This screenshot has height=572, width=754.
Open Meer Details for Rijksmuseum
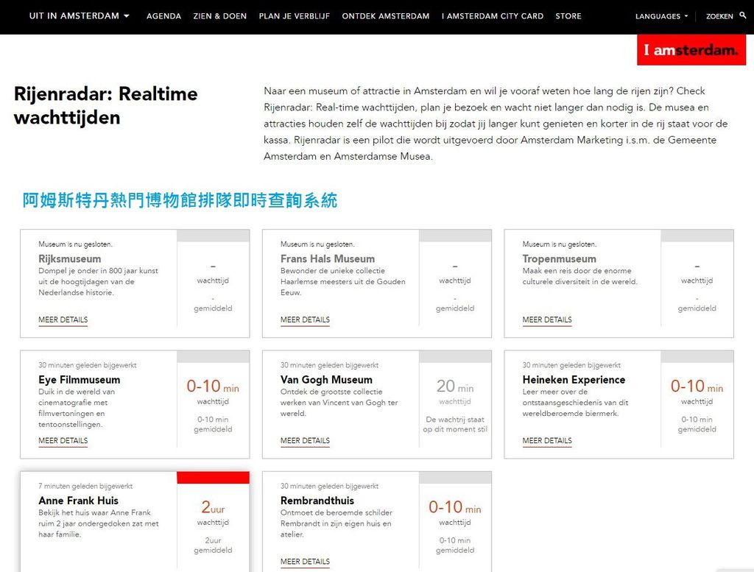click(x=63, y=319)
